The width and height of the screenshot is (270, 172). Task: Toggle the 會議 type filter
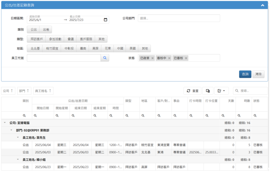coord(70,39)
